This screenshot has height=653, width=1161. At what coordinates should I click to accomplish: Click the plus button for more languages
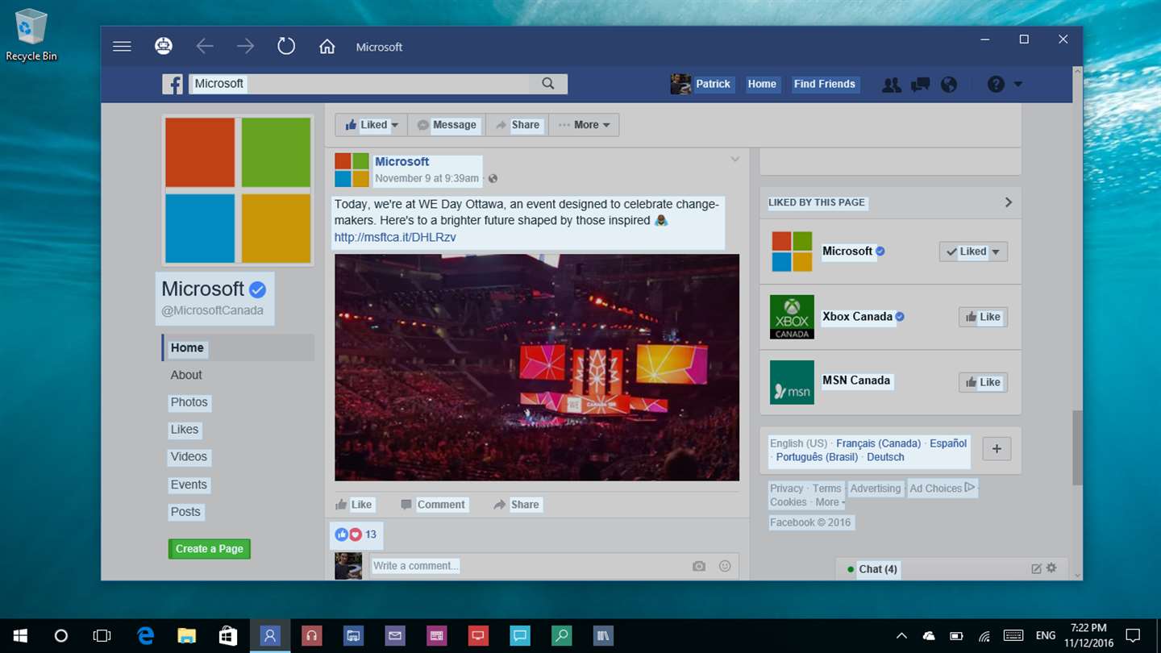997,449
